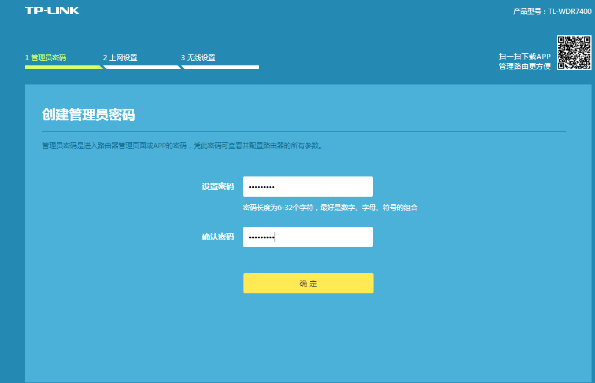Open step 3 无线设置 tab

click(x=198, y=58)
